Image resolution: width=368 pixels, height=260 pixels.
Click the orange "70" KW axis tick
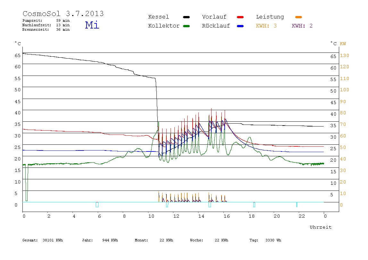[x=343, y=124]
